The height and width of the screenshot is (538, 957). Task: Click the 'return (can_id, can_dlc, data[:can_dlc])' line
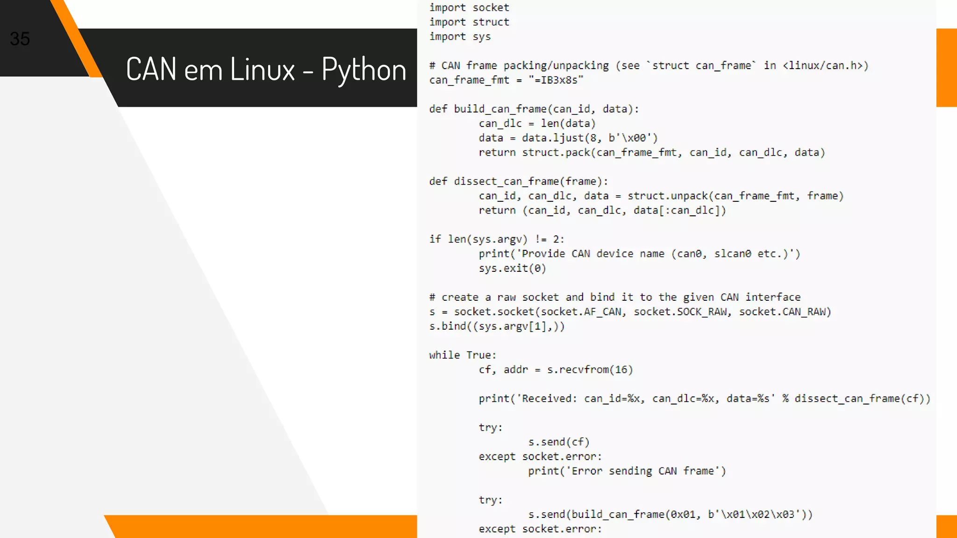click(602, 210)
